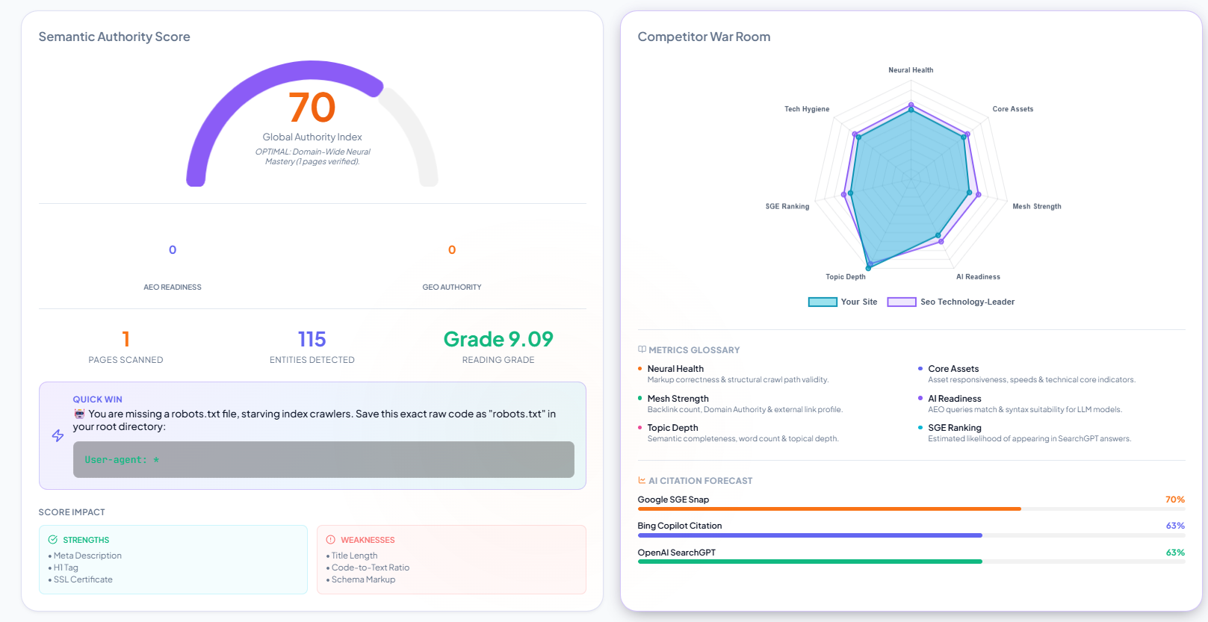Toggle the Seo Technology-Leader legend swatch
The image size is (1208, 622).
(902, 302)
